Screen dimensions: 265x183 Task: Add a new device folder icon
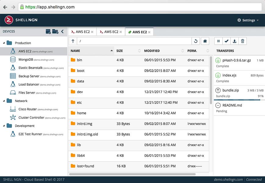[55, 31]
